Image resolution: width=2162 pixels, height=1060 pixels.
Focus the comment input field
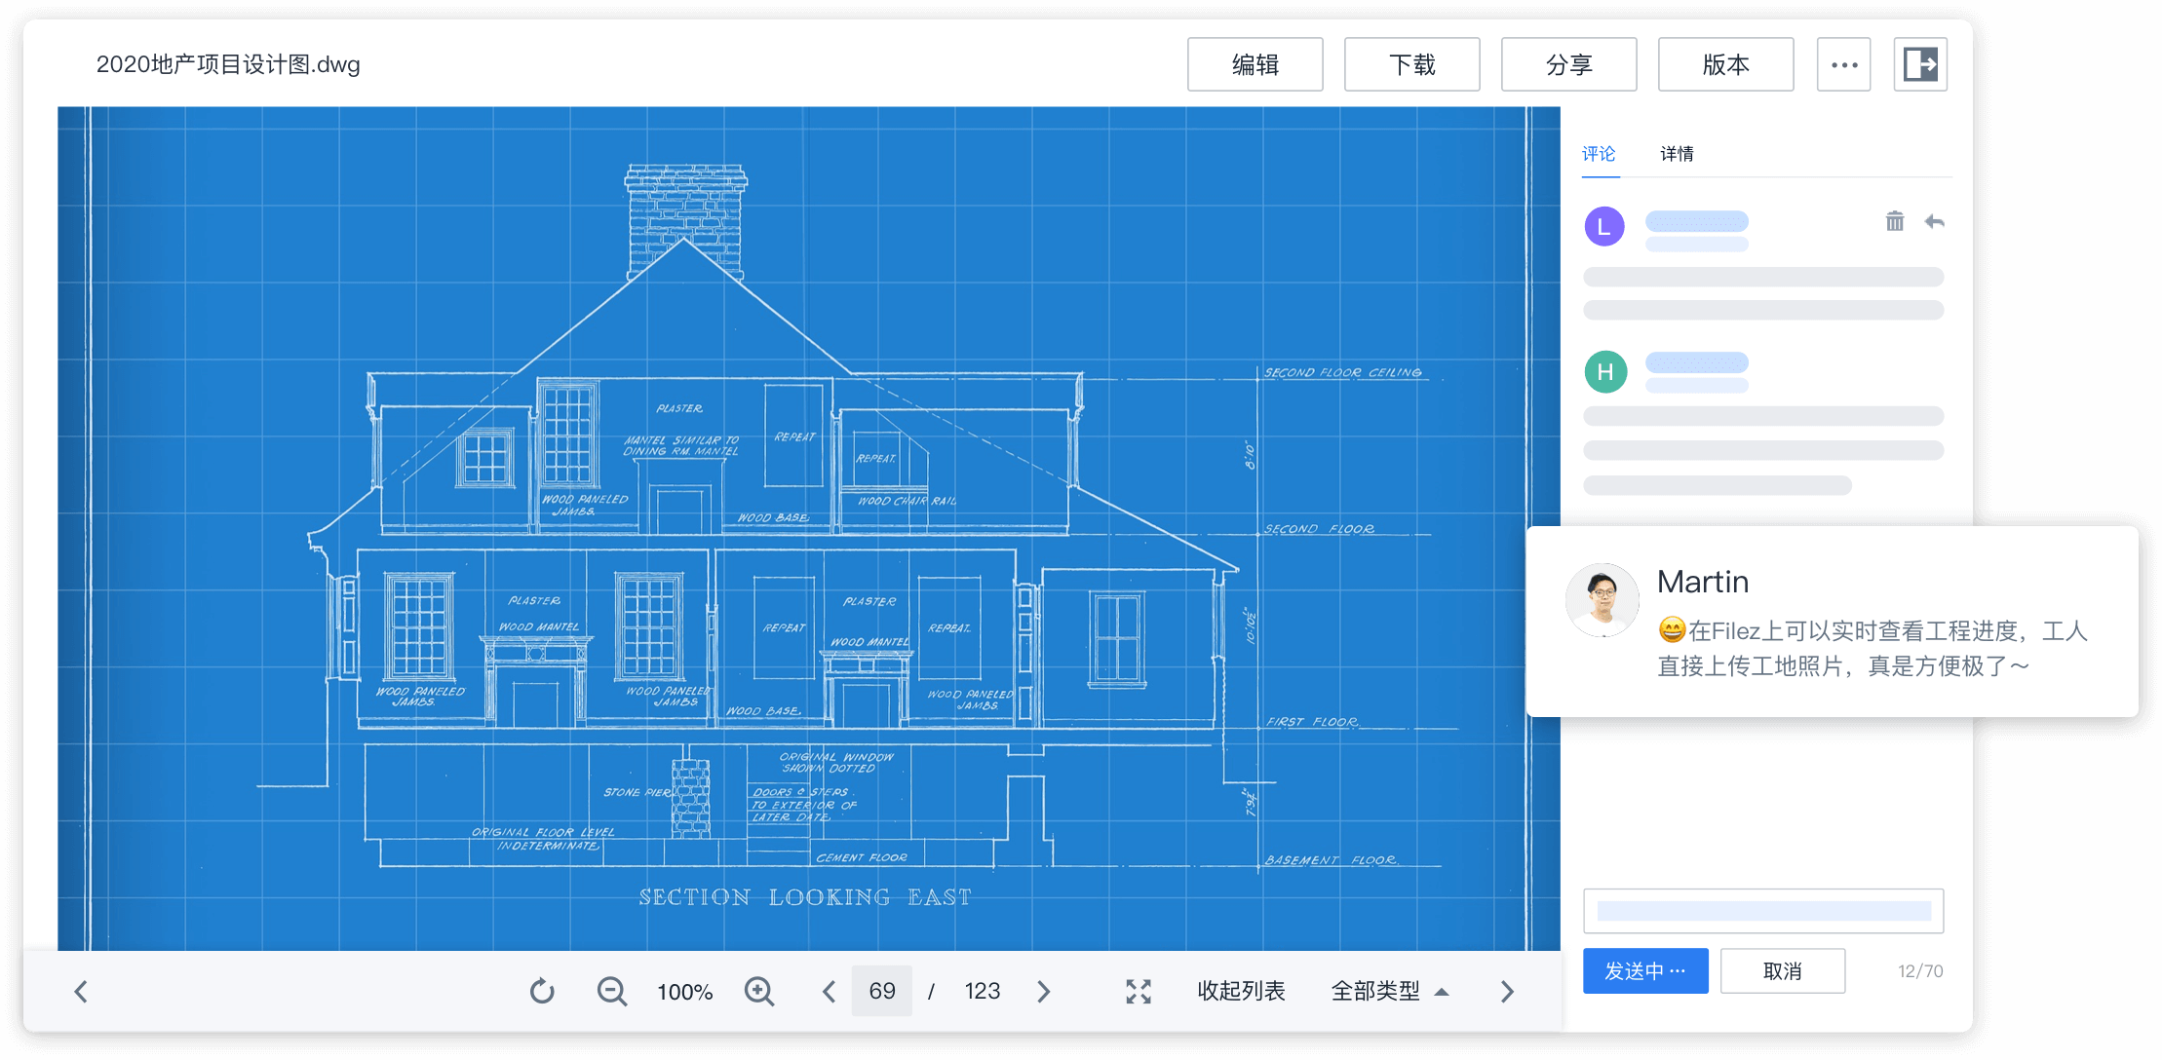(1763, 911)
